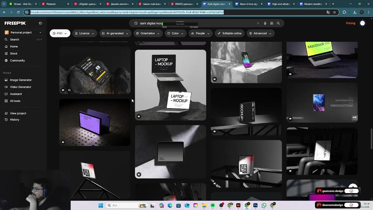
Task: Clear the search query with X icon
Action: [x=258, y=23]
